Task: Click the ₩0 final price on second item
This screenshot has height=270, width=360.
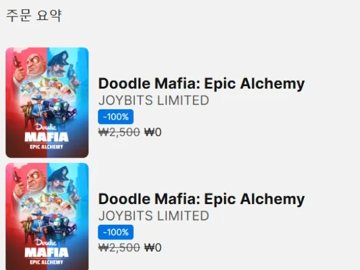Action: pos(153,248)
